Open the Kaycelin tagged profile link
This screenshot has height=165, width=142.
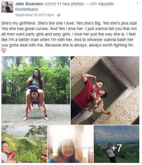click(106, 4)
